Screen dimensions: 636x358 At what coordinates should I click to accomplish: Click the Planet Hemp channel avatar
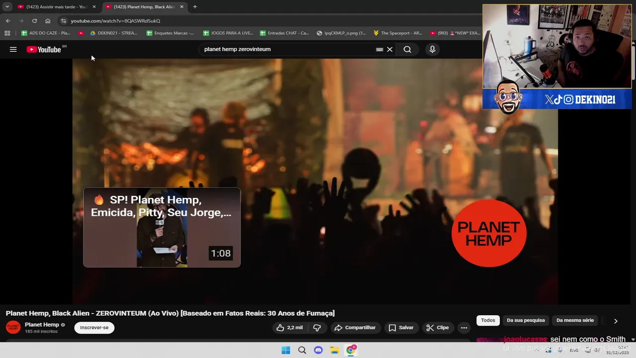pyautogui.click(x=13, y=328)
